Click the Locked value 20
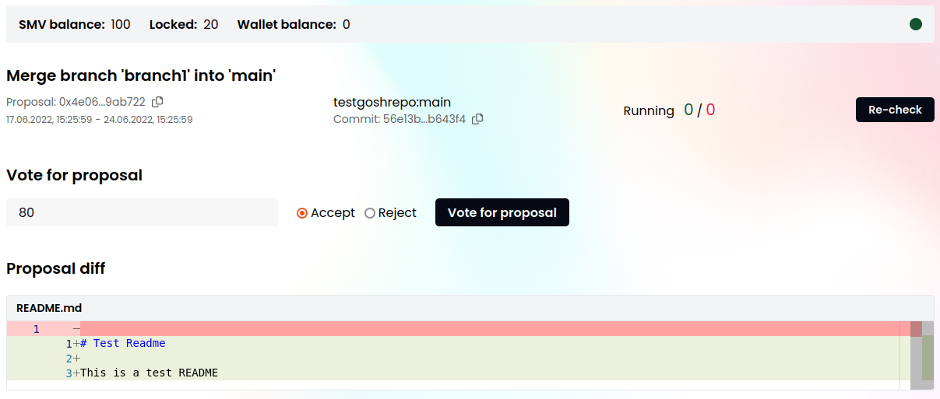 211,24
